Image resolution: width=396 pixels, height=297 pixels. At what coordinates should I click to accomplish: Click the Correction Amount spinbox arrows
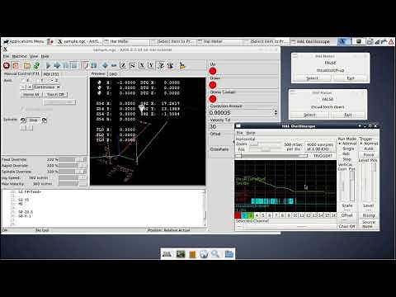(276, 112)
